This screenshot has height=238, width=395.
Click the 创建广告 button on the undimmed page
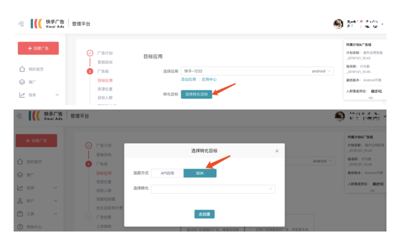click(x=38, y=48)
